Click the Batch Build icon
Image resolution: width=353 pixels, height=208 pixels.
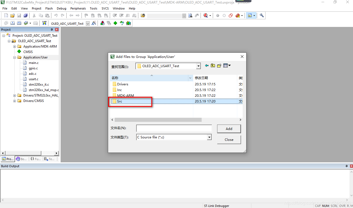tap(26, 23)
